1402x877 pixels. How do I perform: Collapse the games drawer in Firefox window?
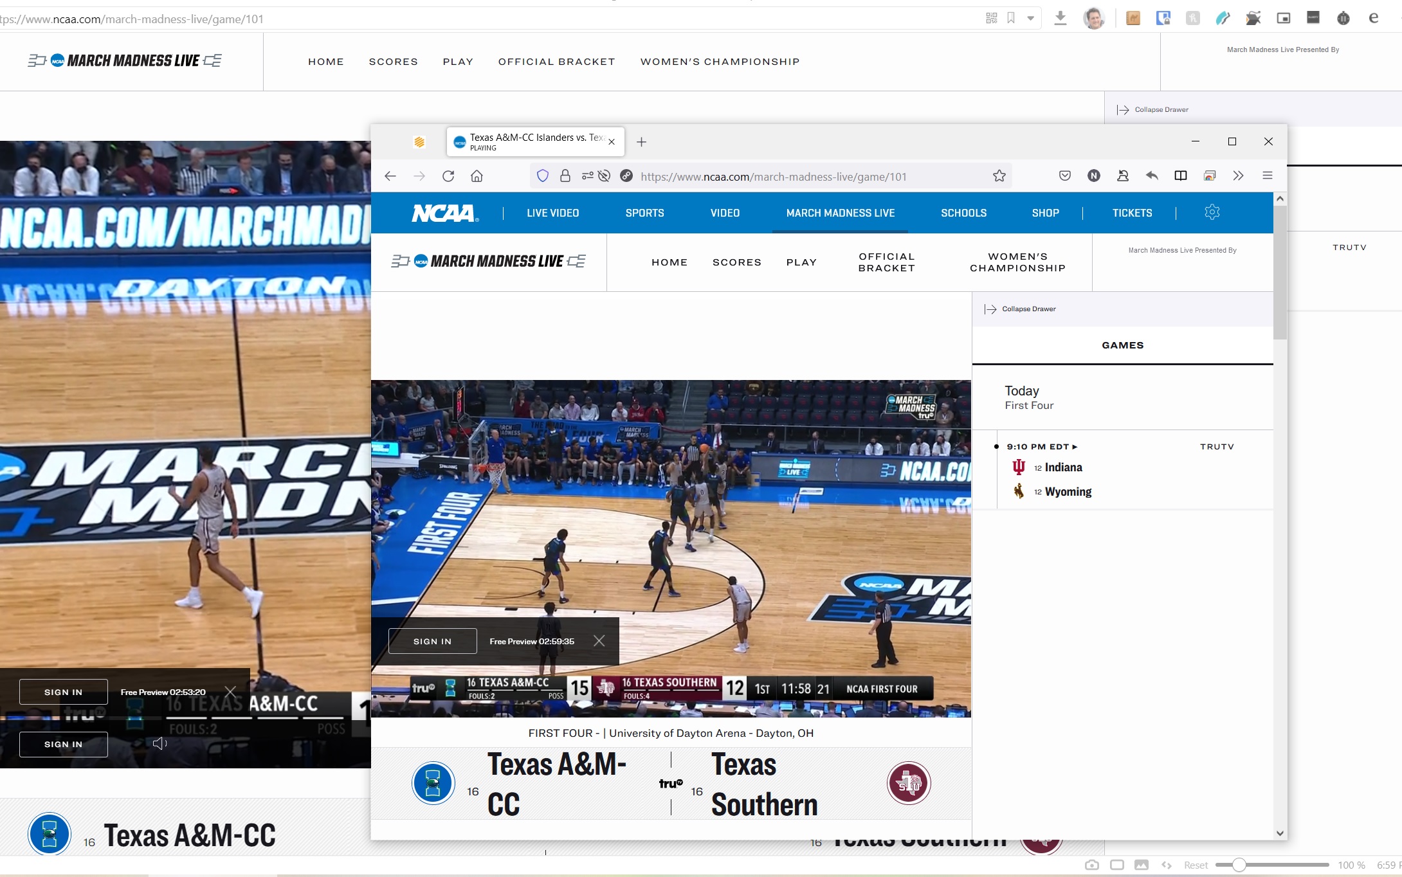tap(1020, 309)
